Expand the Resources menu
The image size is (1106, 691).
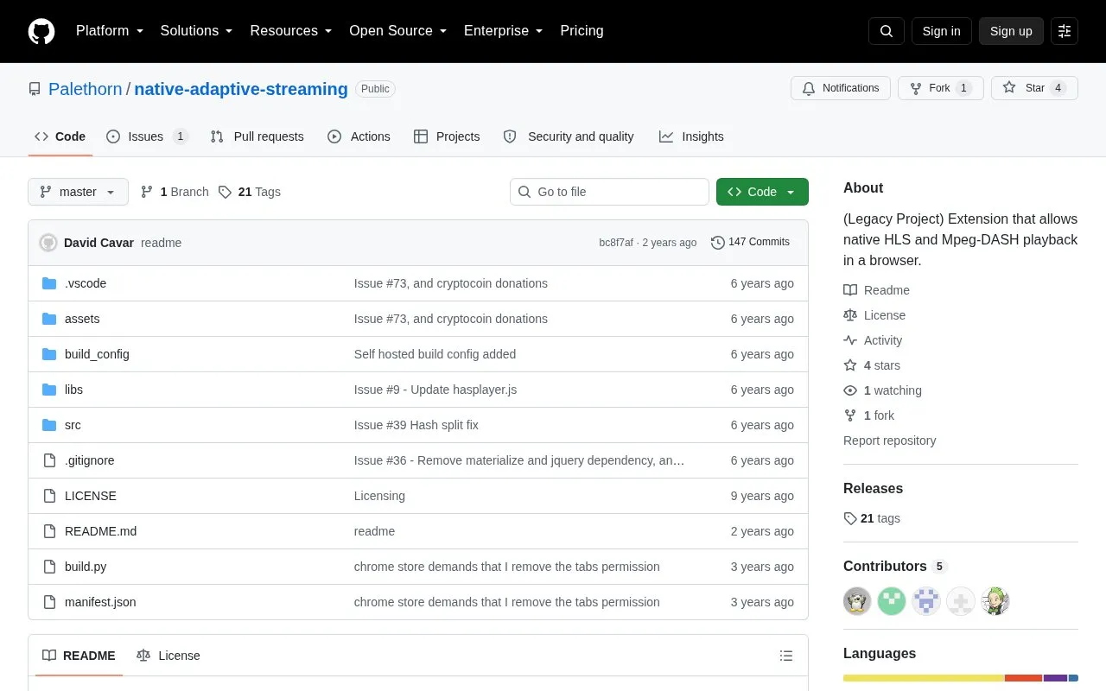(291, 31)
